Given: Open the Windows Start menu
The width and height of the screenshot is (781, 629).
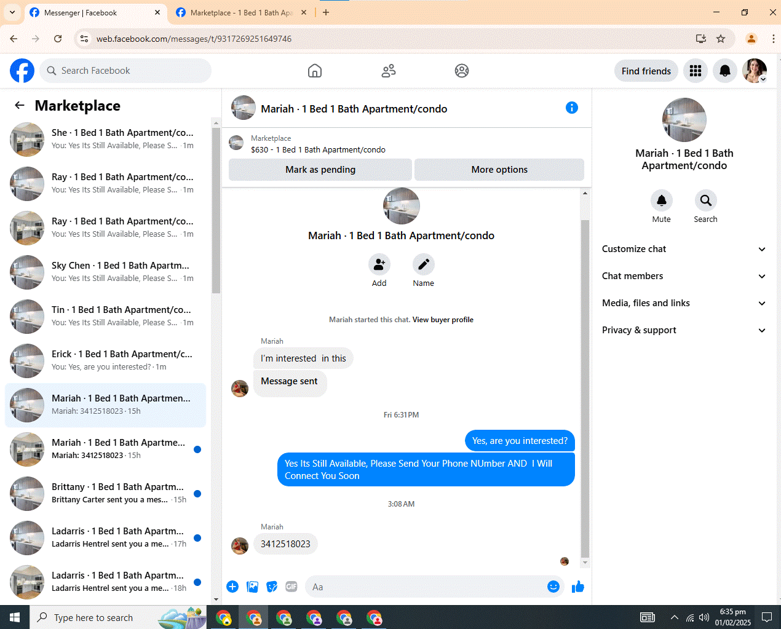Looking at the screenshot, I should click(15, 617).
